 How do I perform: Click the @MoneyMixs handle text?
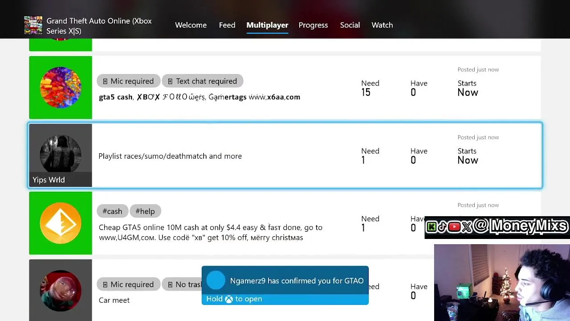point(521,226)
